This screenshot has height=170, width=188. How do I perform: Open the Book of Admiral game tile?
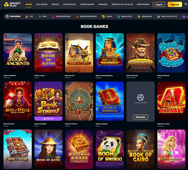click(x=110, y=101)
